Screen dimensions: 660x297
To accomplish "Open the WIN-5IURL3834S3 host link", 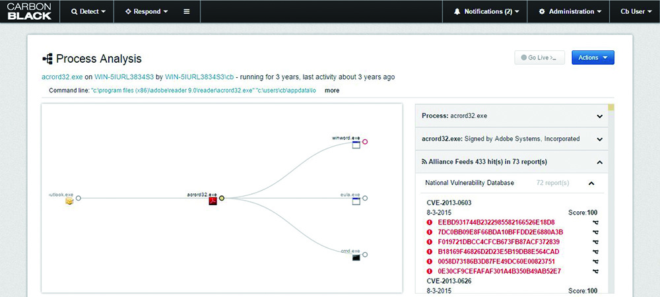I will point(123,77).
